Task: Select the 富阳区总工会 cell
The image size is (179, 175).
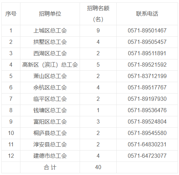Action: (50, 122)
